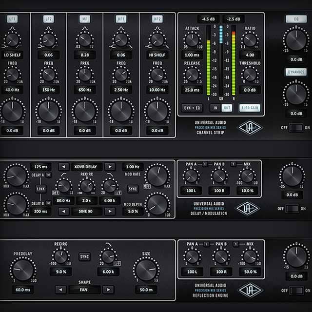Screen dimensions: 312x312
Task: Click the -2.5 dB right peak readout
Action: [234, 19]
